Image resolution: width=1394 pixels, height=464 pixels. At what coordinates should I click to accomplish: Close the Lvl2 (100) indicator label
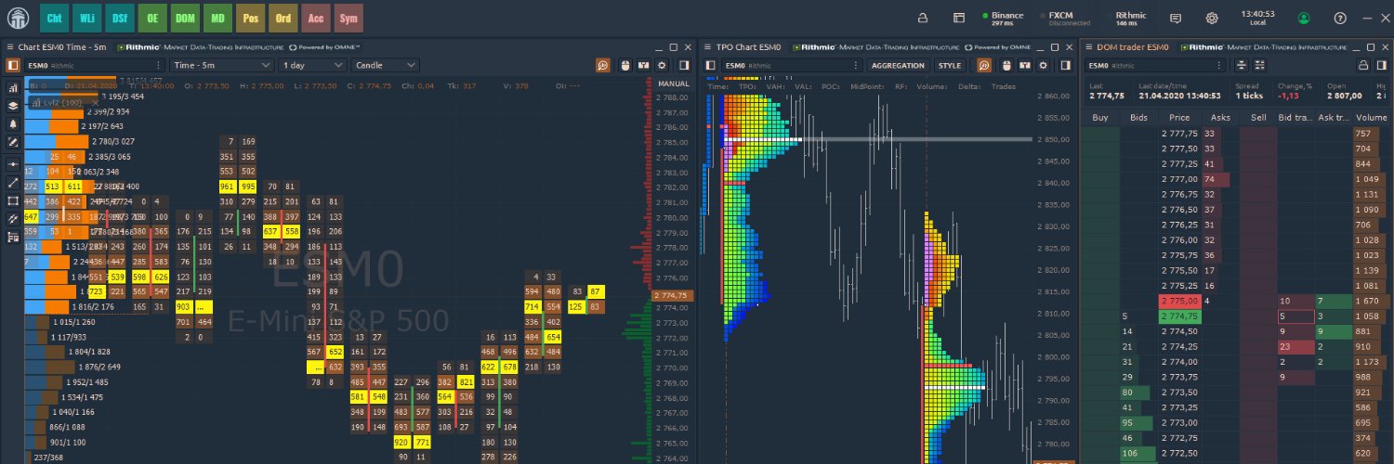point(95,102)
